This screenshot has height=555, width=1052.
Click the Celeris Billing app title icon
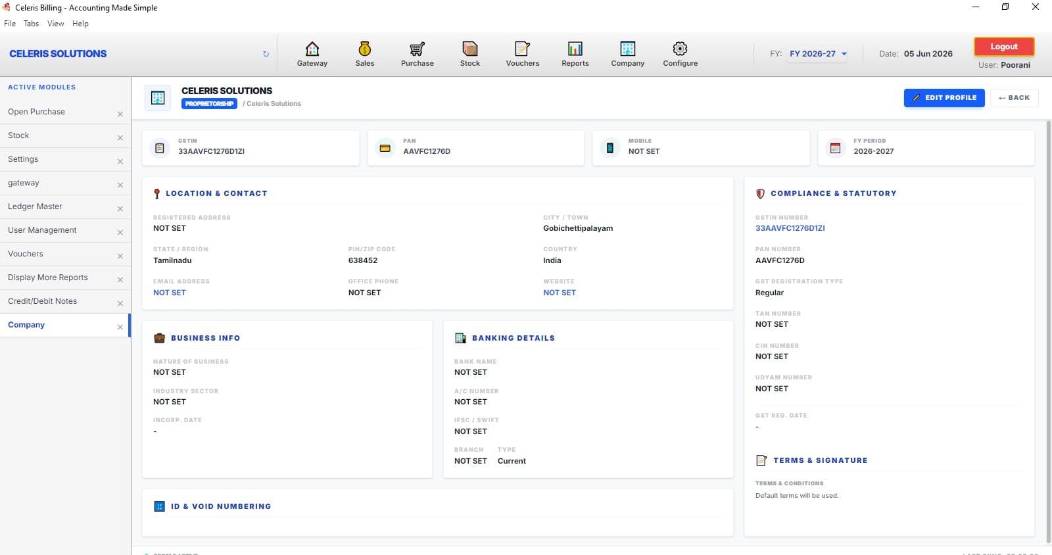point(7,7)
